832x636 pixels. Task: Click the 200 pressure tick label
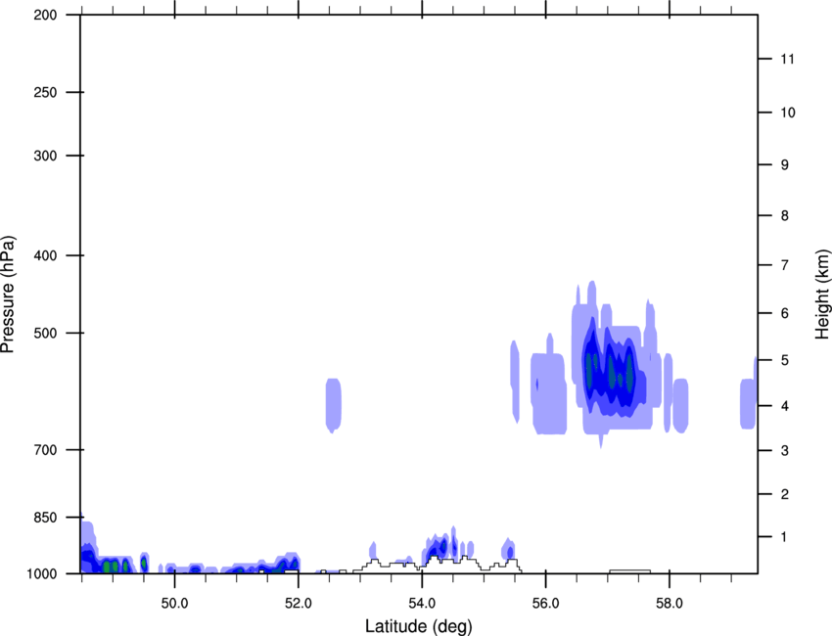point(45,15)
